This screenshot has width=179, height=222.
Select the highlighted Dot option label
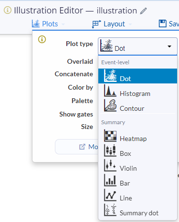[x=126, y=79]
